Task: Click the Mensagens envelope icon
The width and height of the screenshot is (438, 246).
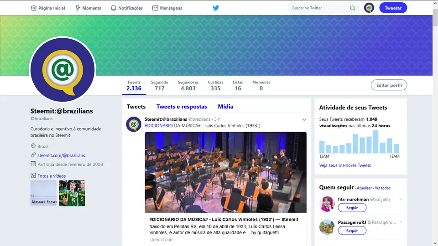Action: (155, 8)
